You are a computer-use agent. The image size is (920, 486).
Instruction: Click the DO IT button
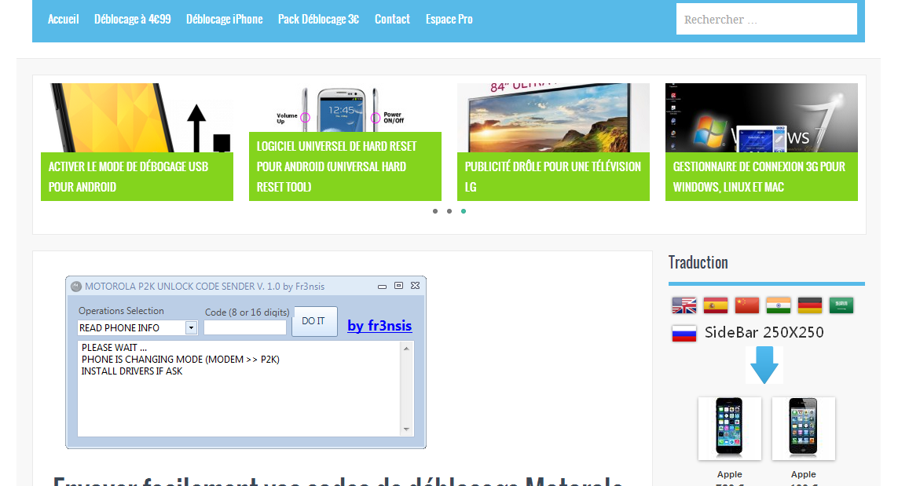[314, 321]
